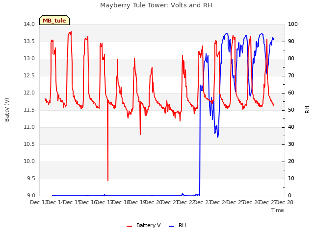Click the 70 RH axis tick

point(291,76)
